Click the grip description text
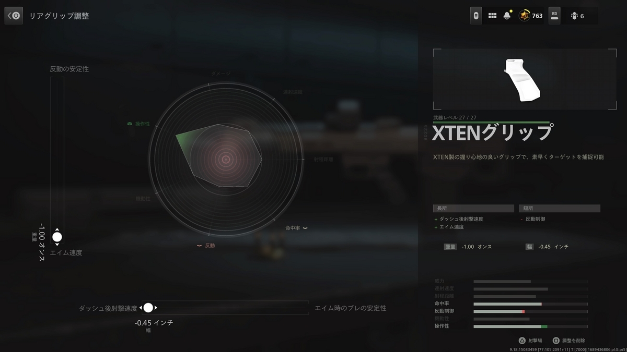 click(x=518, y=156)
